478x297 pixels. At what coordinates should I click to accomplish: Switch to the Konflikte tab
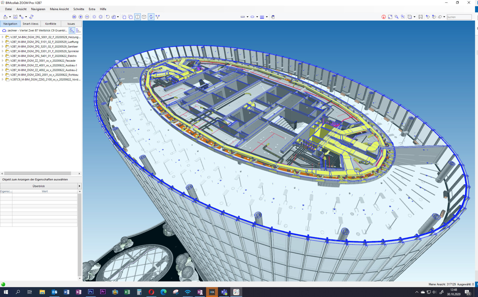point(51,24)
